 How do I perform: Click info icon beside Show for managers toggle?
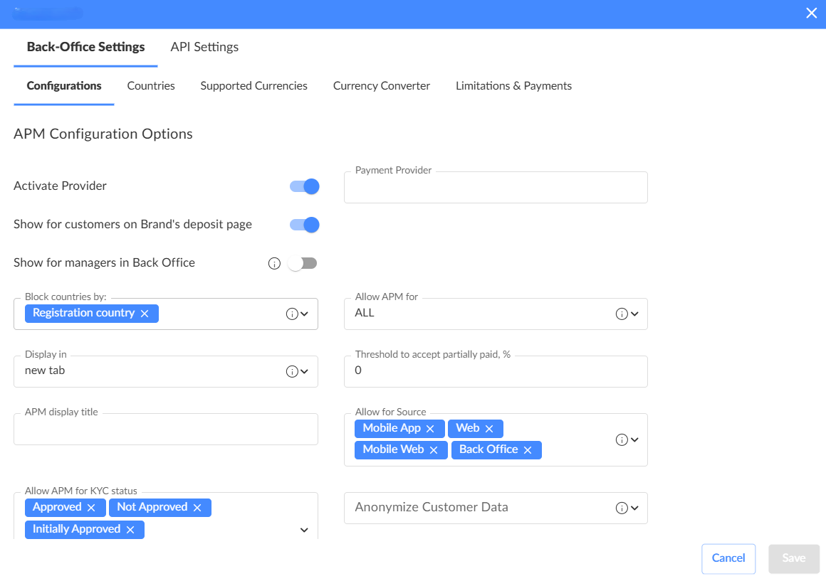coord(274,263)
